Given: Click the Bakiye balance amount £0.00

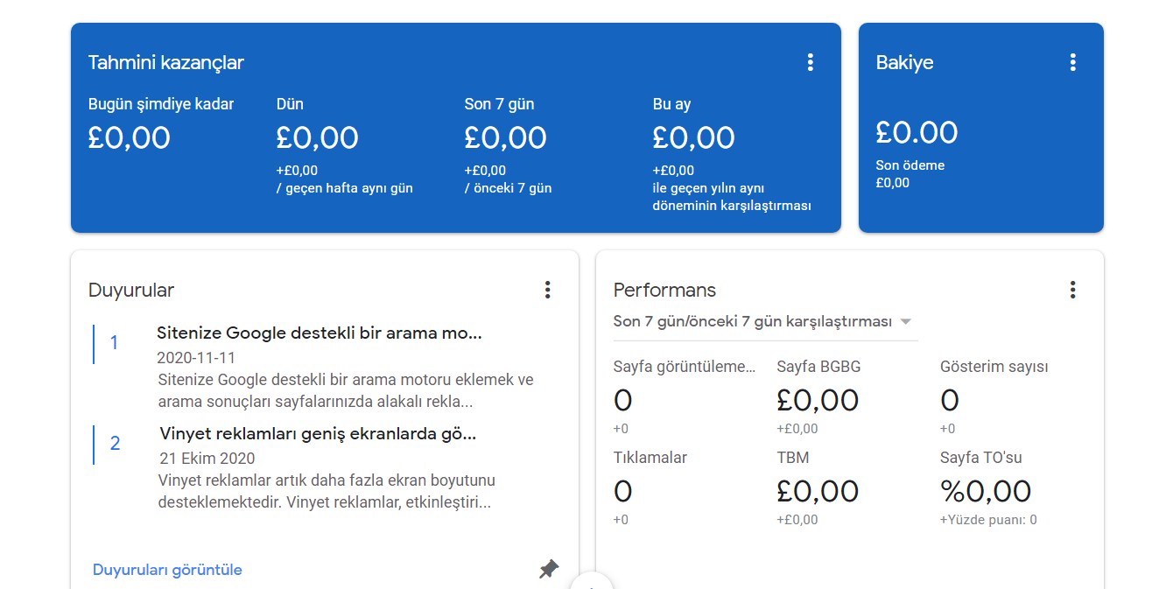Looking at the screenshot, I should pos(917,132).
